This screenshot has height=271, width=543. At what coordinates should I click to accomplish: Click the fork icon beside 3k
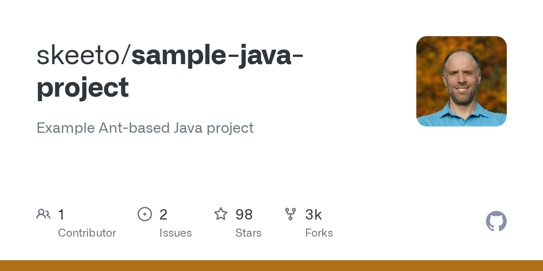click(x=291, y=214)
